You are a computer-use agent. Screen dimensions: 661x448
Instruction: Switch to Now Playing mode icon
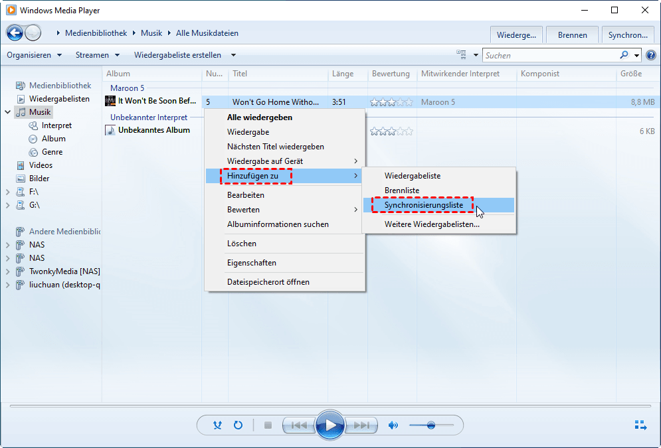tap(641, 425)
